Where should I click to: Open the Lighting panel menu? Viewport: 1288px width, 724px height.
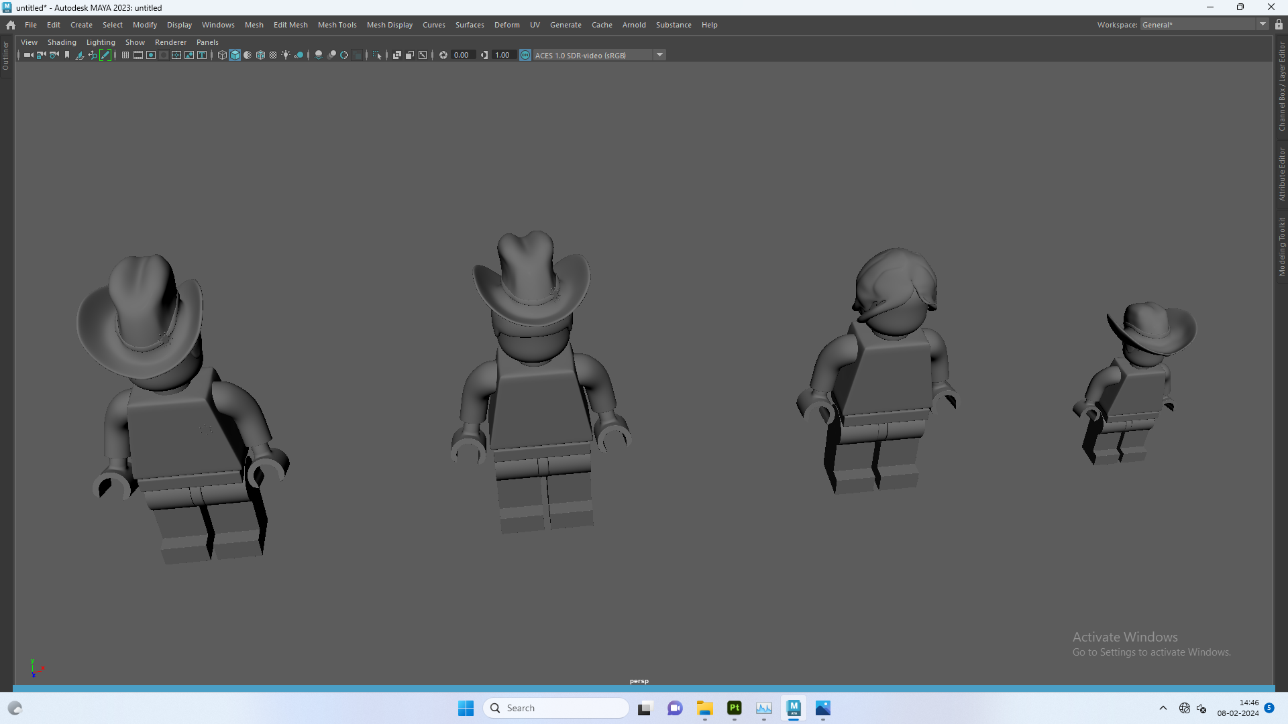(x=101, y=42)
